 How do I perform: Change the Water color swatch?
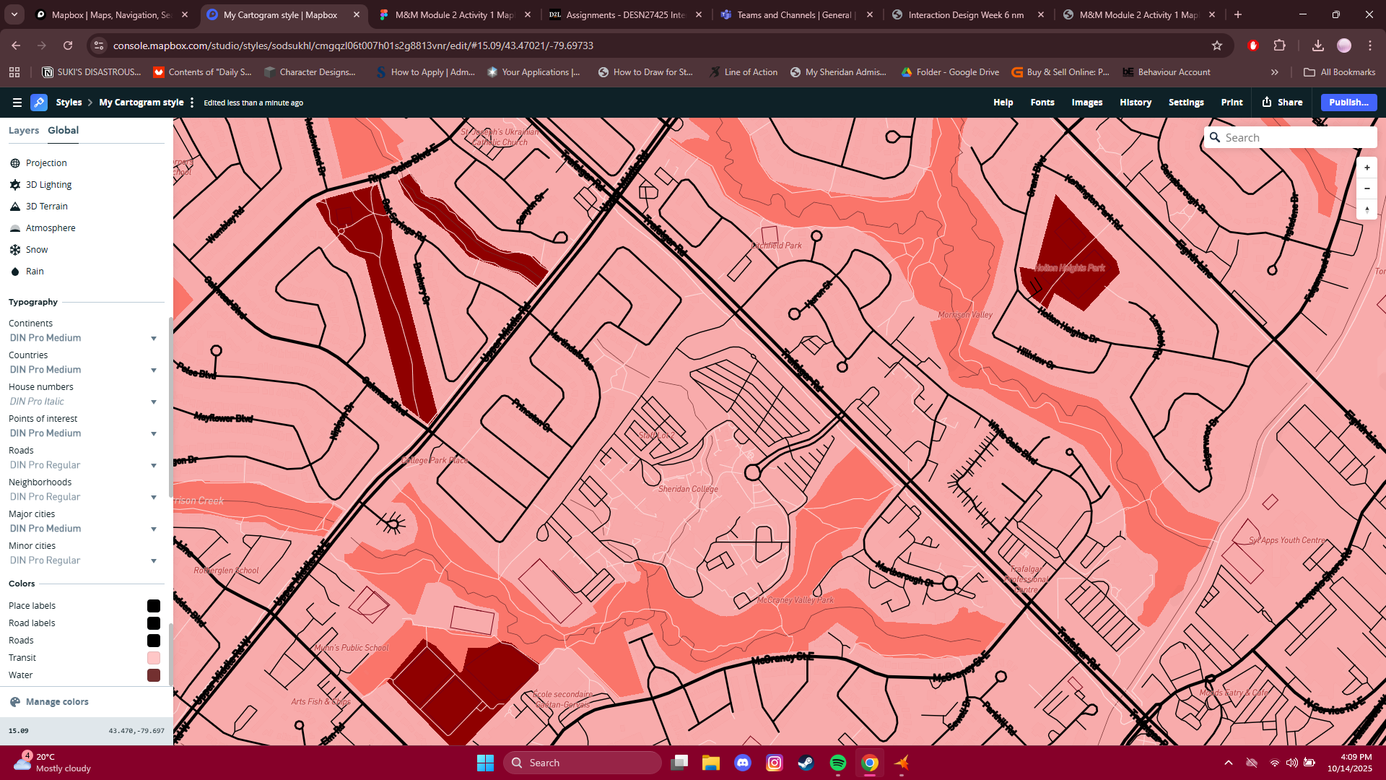(153, 675)
